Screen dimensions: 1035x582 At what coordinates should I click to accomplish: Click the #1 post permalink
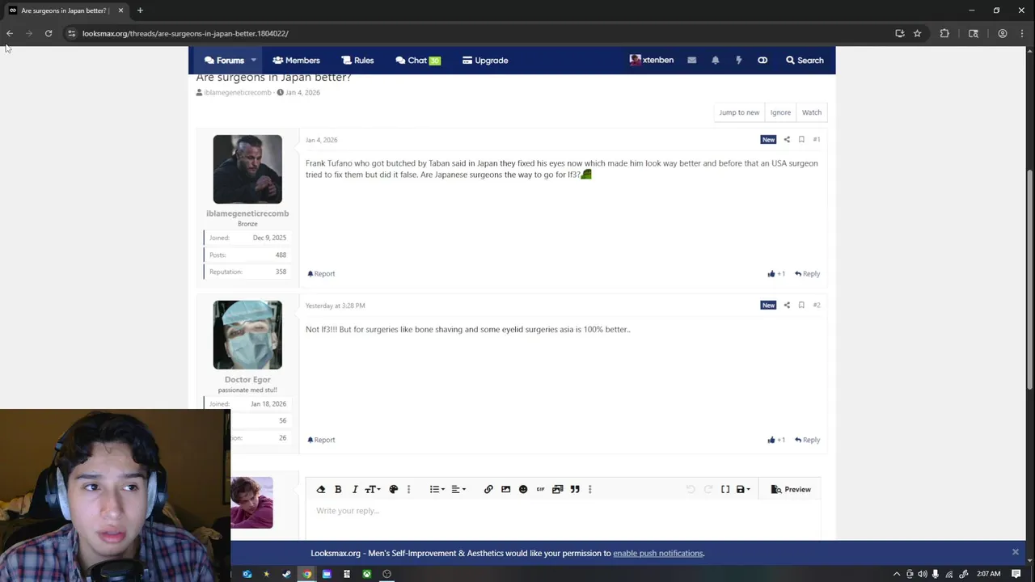click(x=817, y=140)
